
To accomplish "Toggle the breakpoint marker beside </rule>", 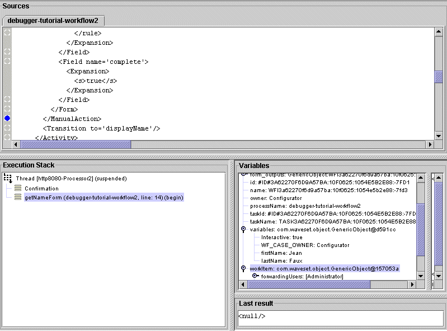I will pyautogui.click(x=7, y=33).
